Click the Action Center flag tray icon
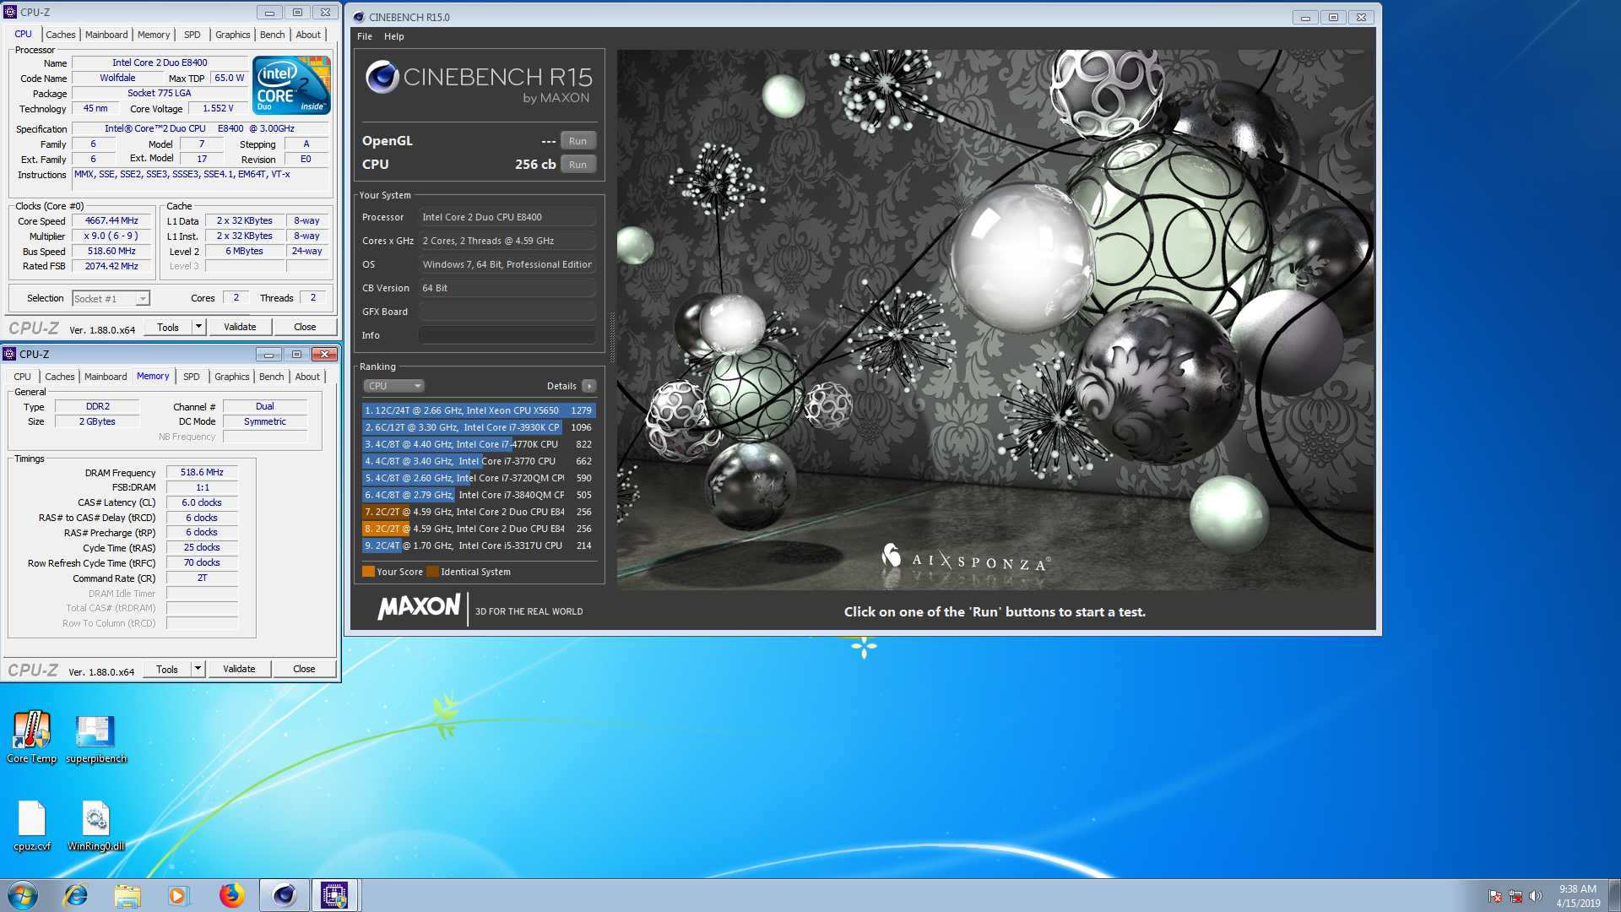Viewport: 1621px width, 912px height. pyautogui.click(x=1495, y=896)
